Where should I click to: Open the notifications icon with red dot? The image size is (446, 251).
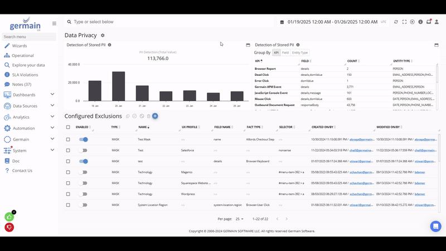tap(429, 22)
